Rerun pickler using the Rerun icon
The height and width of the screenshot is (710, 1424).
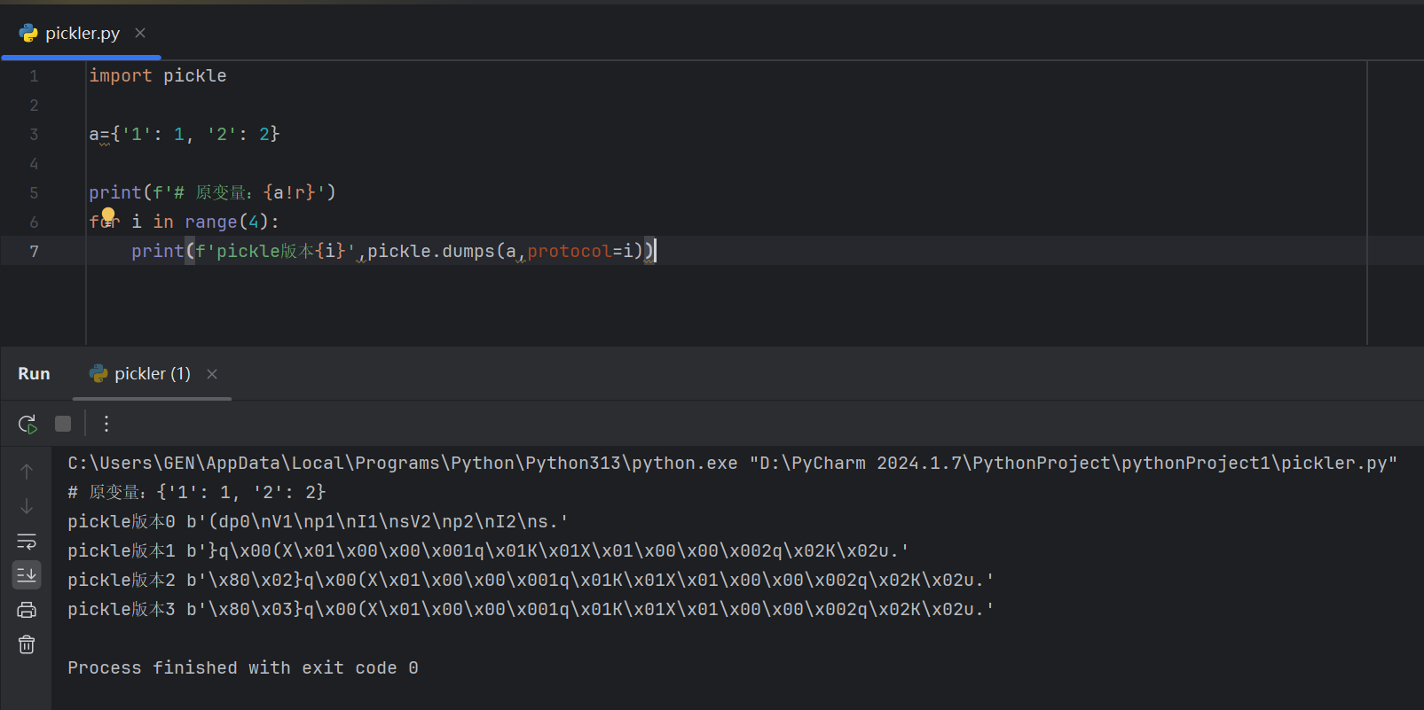click(x=28, y=424)
